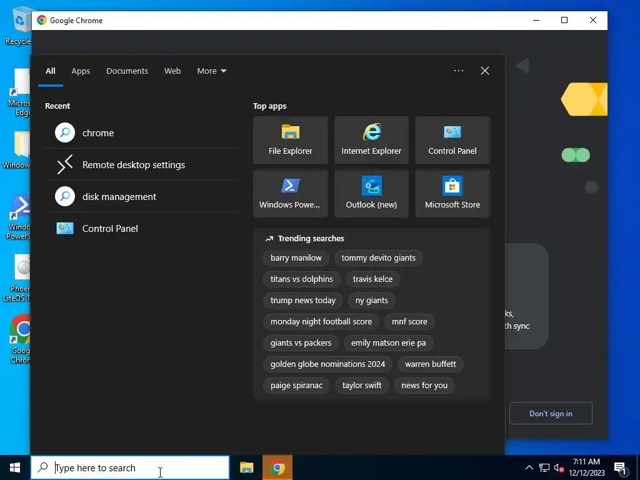Click trending search 'barry manilow'

[296, 258]
